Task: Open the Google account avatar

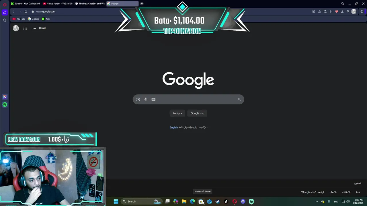Action: (16, 28)
